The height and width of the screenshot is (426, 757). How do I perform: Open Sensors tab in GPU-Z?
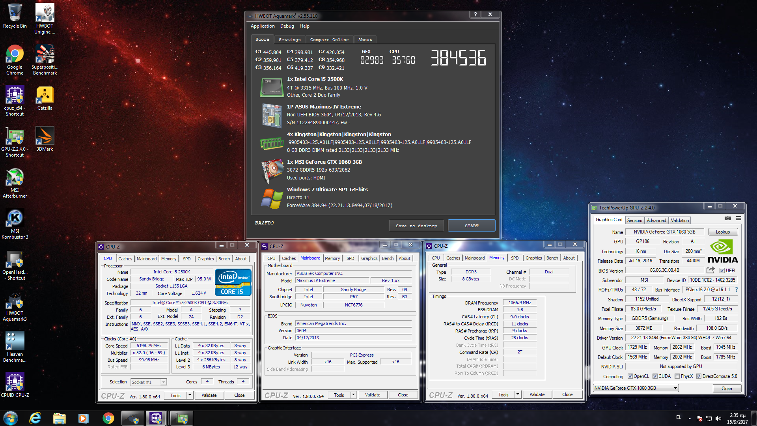click(634, 220)
